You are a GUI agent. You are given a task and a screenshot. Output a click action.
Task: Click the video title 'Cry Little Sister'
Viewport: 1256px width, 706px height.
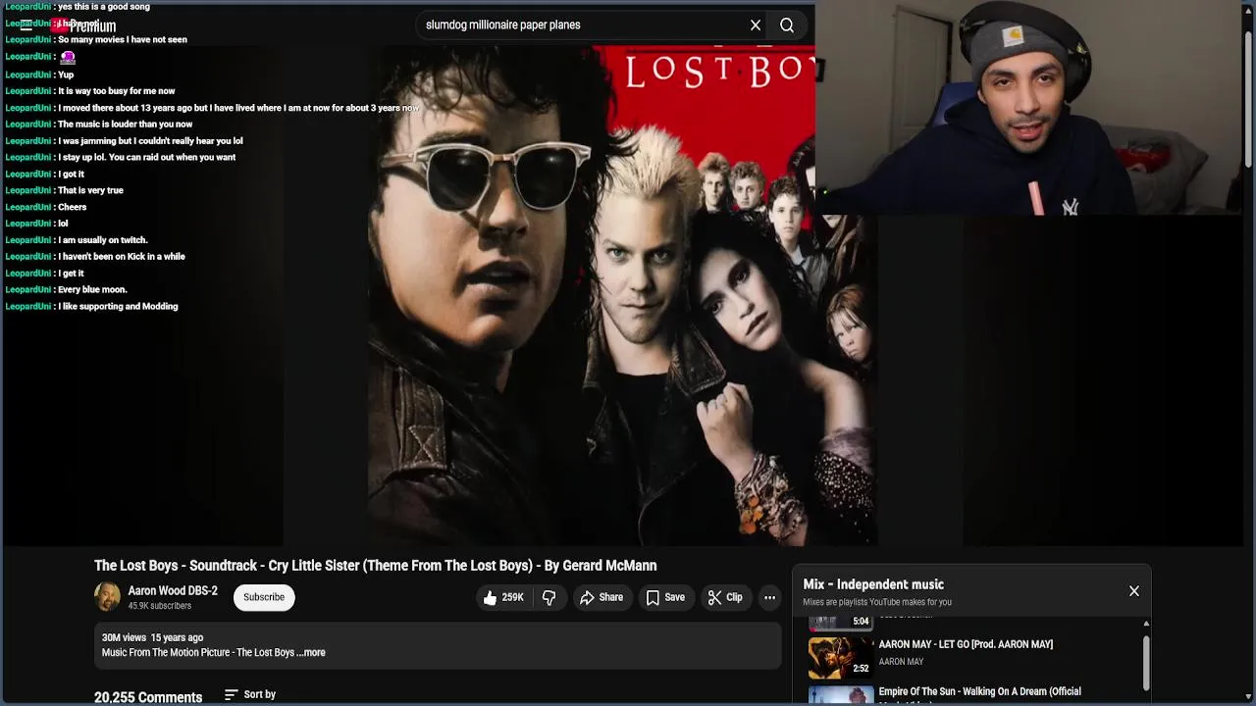(375, 566)
